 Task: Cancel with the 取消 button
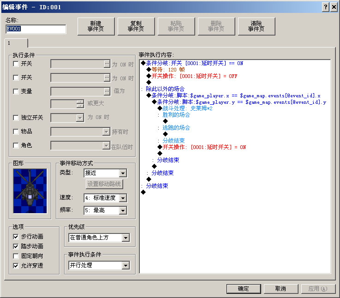pos(281,289)
